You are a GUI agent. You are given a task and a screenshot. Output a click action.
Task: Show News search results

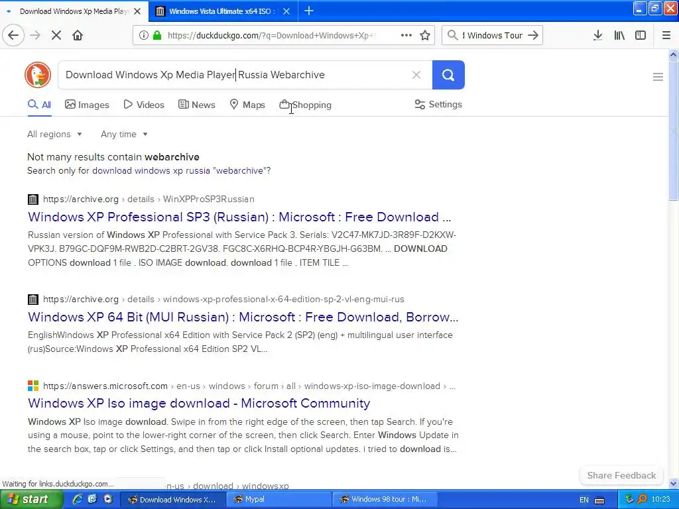(x=196, y=105)
